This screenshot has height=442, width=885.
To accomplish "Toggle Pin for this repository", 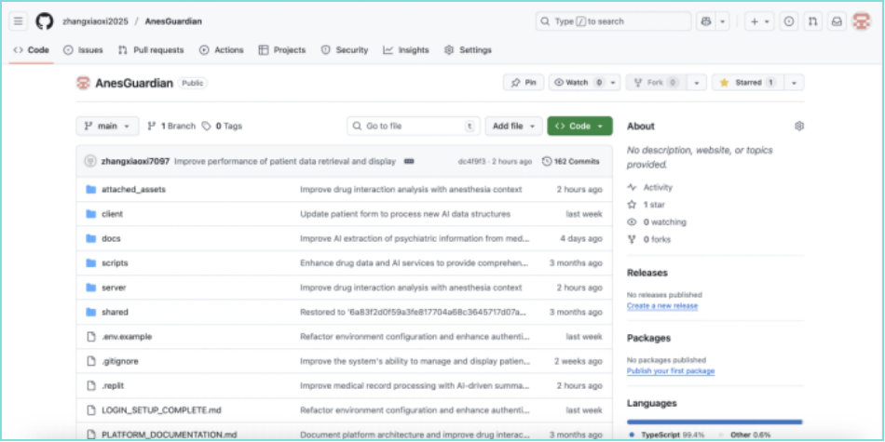I will tap(524, 83).
